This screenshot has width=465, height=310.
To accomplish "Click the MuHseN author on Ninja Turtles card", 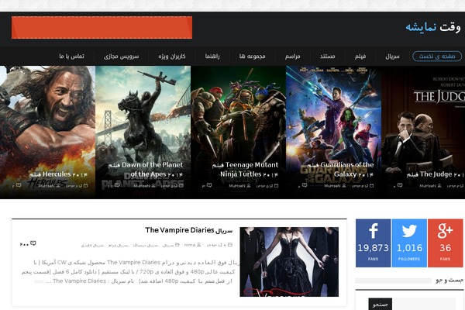I will (237, 186).
